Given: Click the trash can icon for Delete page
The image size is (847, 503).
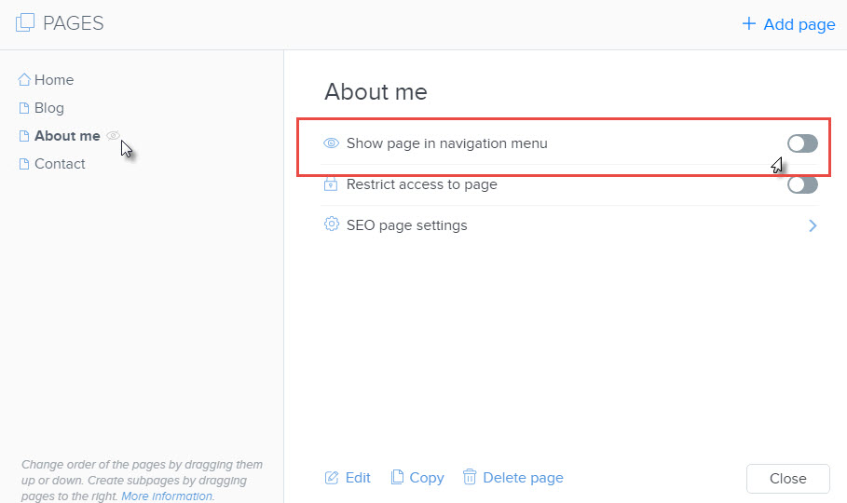Looking at the screenshot, I should point(470,478).
